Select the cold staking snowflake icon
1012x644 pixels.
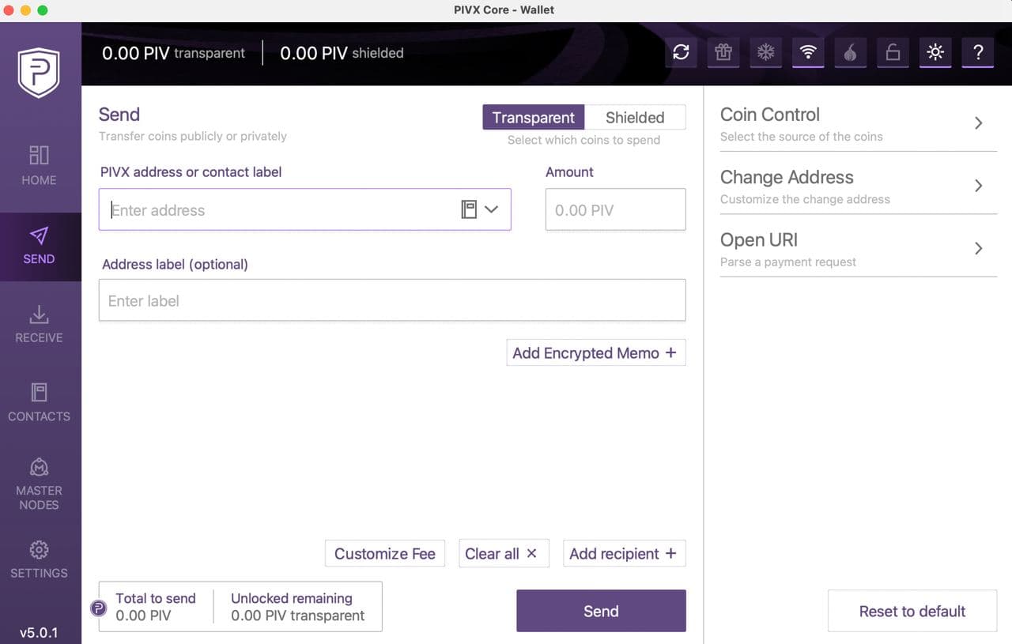coord(765,53)
